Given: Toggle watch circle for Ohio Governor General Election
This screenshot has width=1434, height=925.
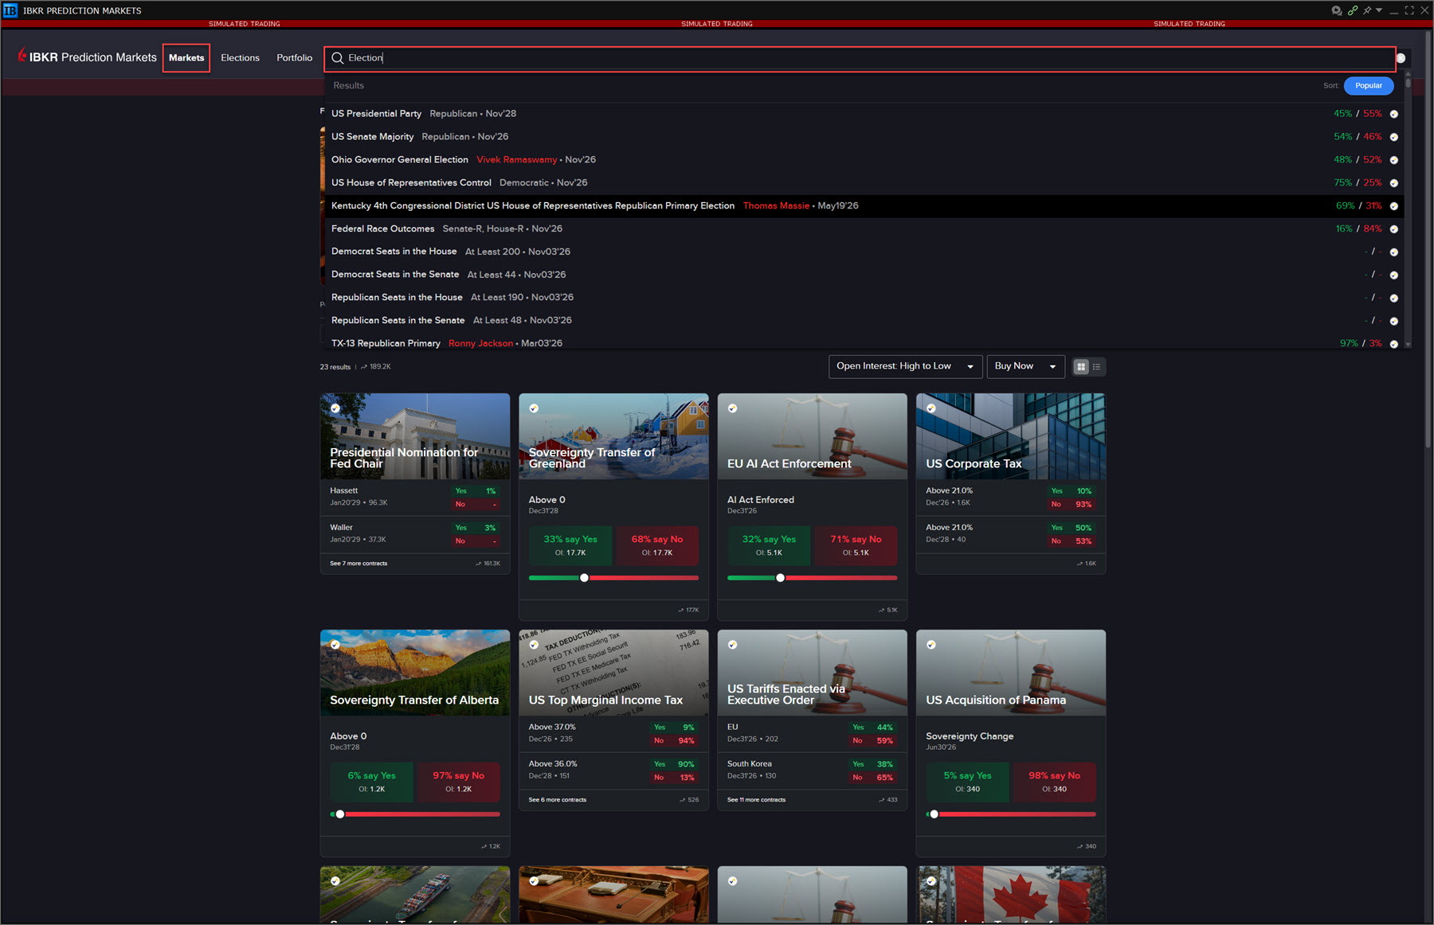Looking at the screenshot, I should pyautogui.click(x=1394, y=160).
